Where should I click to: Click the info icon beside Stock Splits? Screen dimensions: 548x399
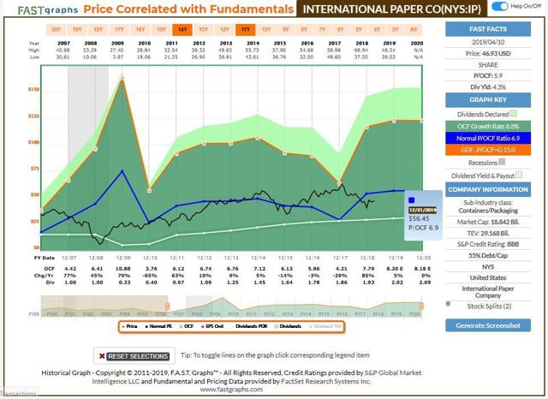pos(448,304)
